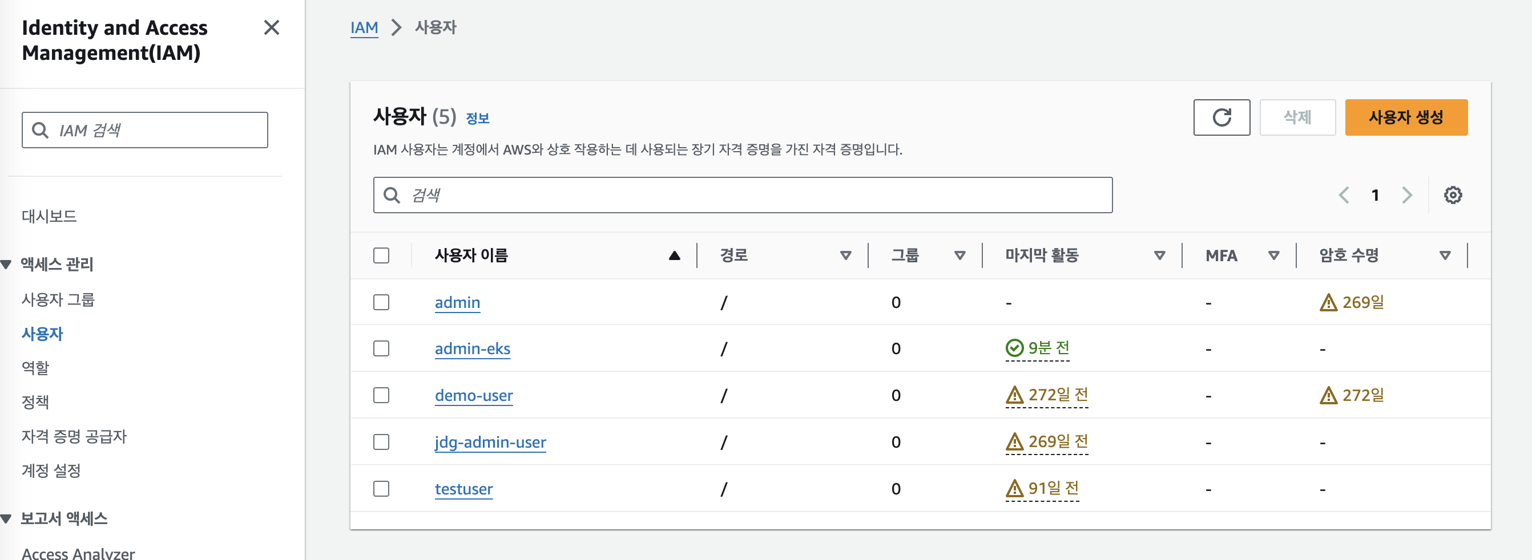Toggle the select-all users checkbox
Image resolution: width=1532 pixels, height=560 pixels.
[381, 255]
